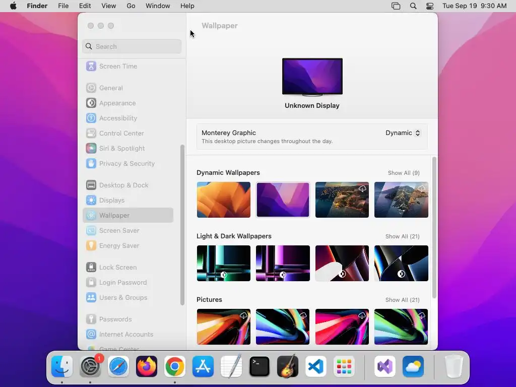Click System Settings dock icon
This screenshot has width=516, height=387.
[x=90, y=366]
